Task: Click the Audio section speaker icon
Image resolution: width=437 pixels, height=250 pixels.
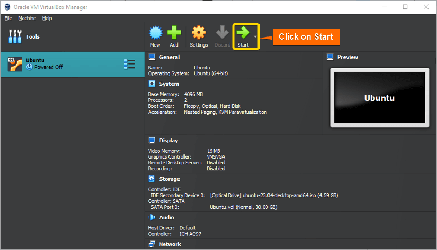Action: pos(152,217)
